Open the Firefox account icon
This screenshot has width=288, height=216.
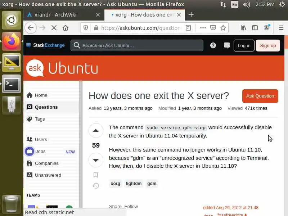tap(266, 28)
